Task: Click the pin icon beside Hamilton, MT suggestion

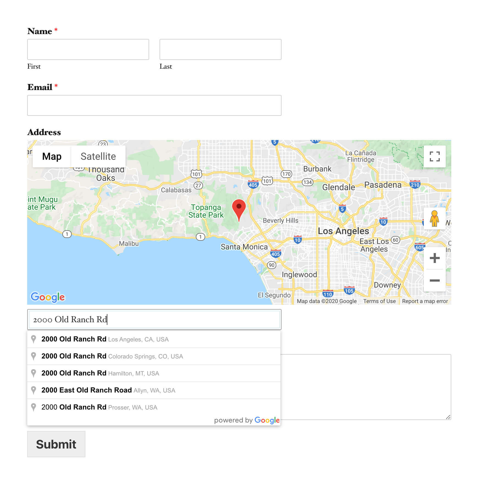Action: (x=34, y=373)
